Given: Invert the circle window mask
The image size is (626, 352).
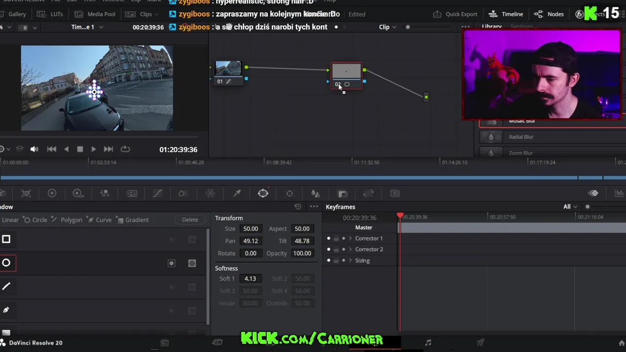Looking at the screenshot, I should 172,263.
